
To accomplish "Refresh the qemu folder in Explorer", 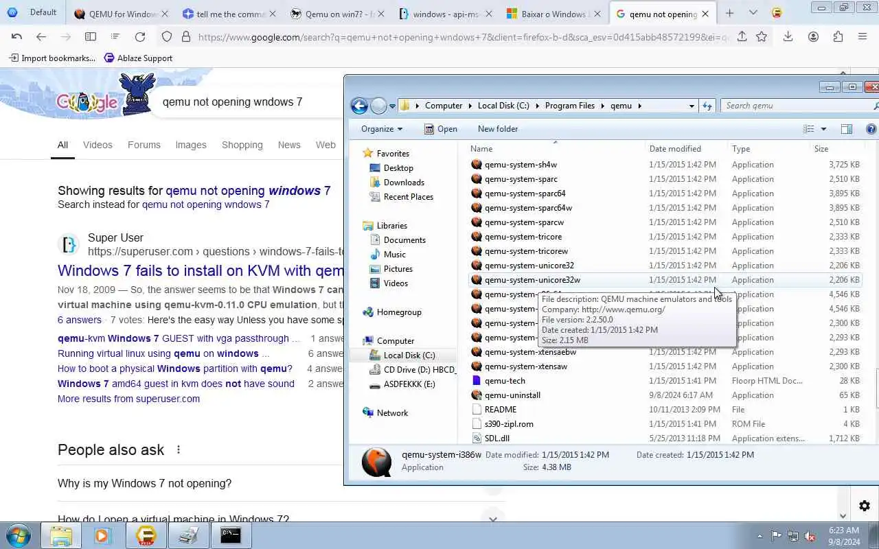I will click(707, 106).
